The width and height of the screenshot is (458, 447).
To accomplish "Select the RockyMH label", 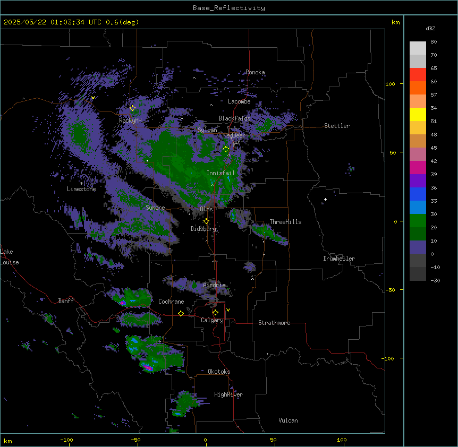I will (130, 121).
